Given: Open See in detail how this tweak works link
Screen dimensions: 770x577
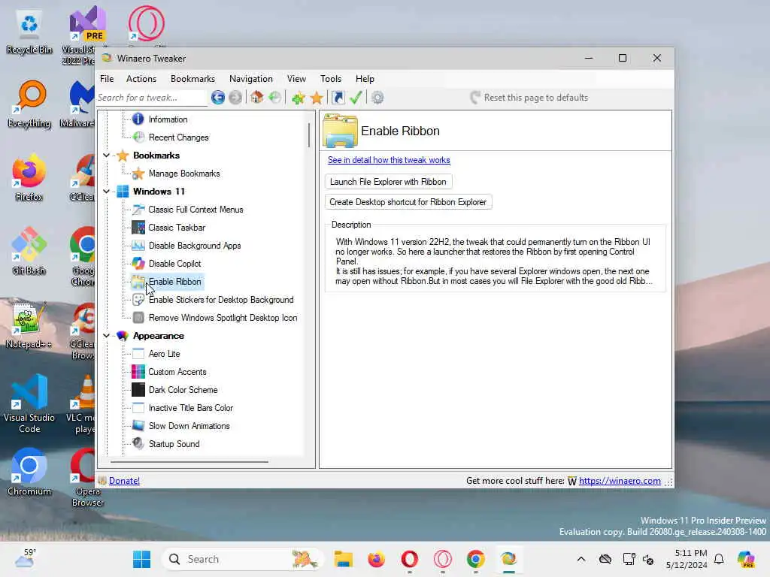Looking at the screenshot, I should pos(389,160).
